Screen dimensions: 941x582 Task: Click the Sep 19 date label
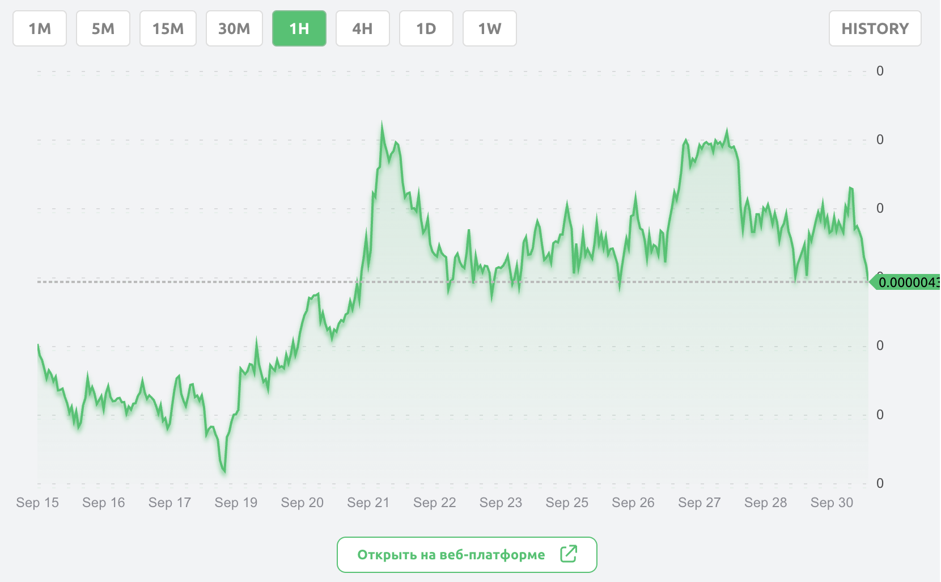coord(236,503)
